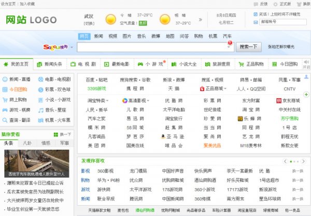Select the 新闻 search tab
The height and width of the screenshot is (216, 311).
pyautogui.click(x=98, y=36)
